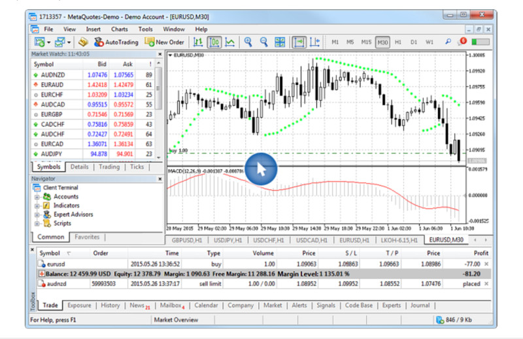Select the W1 timeframe
The image size is (523, 339).
(x=430, y=42)
